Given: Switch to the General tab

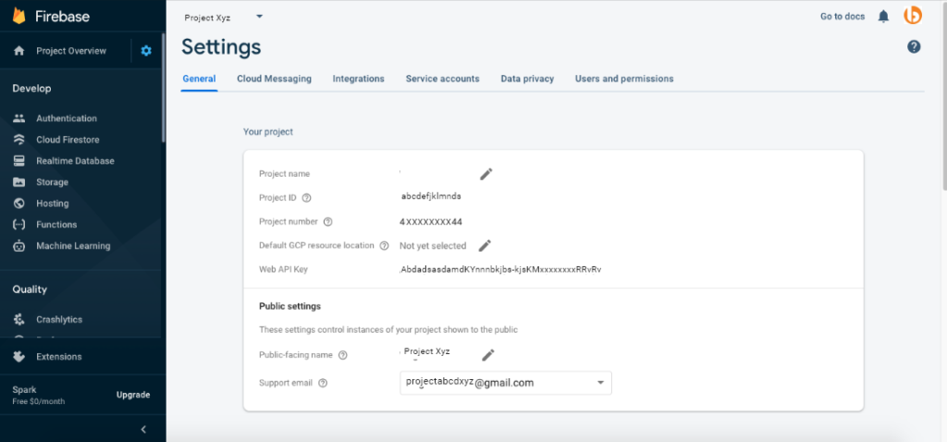Looking at the screenshot, I should [200, 79].
